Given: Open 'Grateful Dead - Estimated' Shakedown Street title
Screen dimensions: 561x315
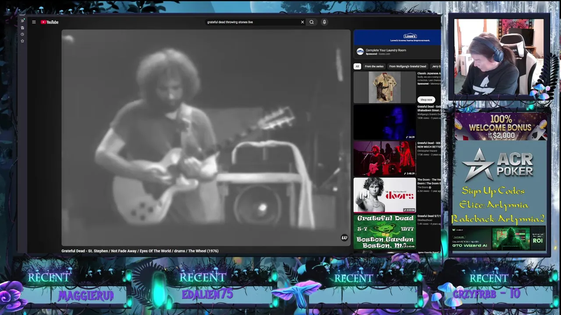Looking at the screenshot, I should pos(429,108).
